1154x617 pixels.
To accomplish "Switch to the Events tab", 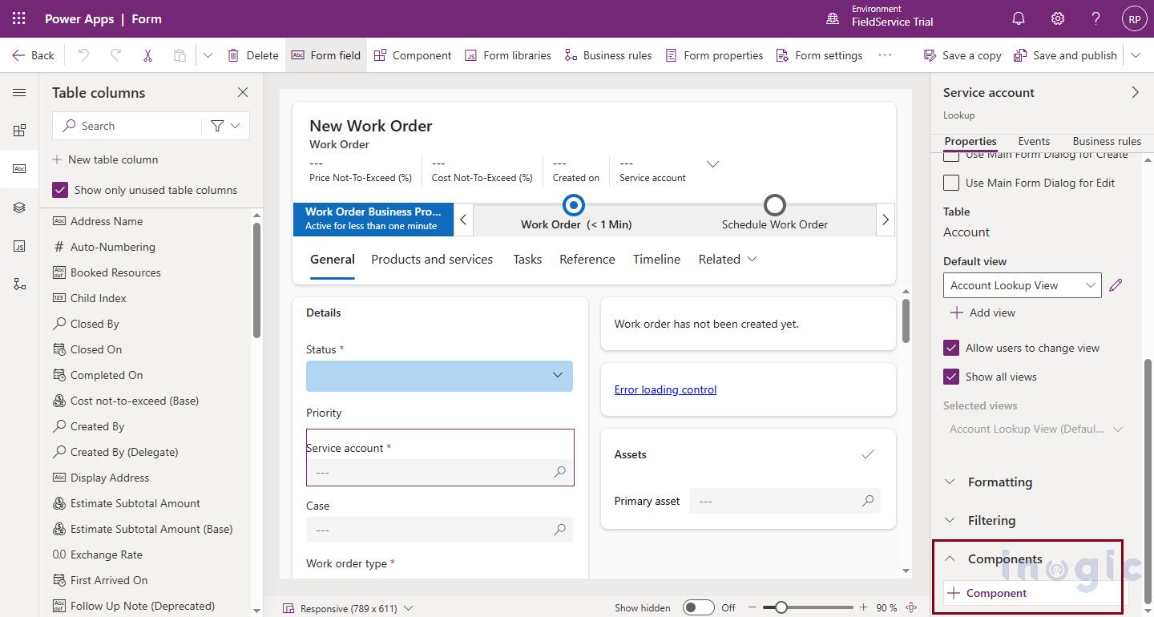I will (x=1034, y=141).
